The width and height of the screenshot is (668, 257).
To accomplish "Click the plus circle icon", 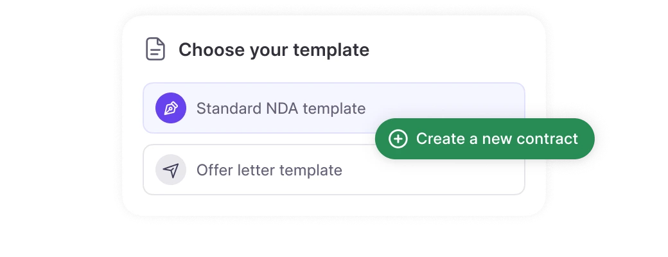I will click(x=398, y=139).
